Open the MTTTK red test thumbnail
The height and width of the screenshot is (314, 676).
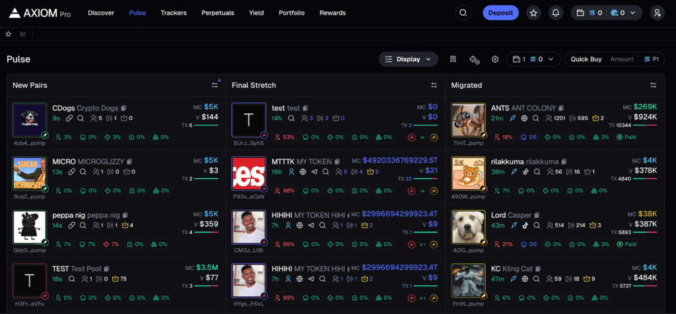pyautogui.click(x=249, y=173)
